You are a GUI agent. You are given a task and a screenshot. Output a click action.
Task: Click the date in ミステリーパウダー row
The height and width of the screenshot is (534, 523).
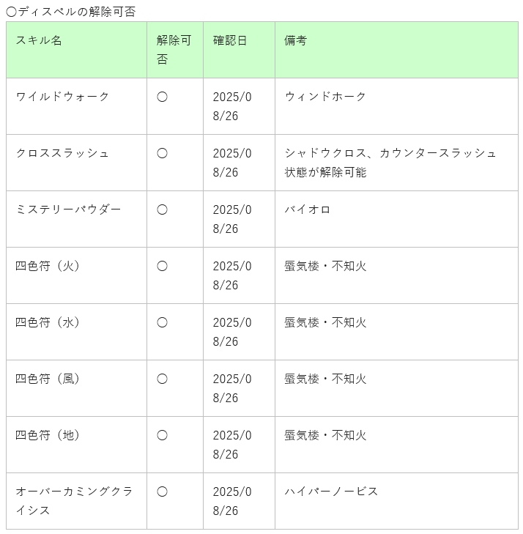pos(232,219)
